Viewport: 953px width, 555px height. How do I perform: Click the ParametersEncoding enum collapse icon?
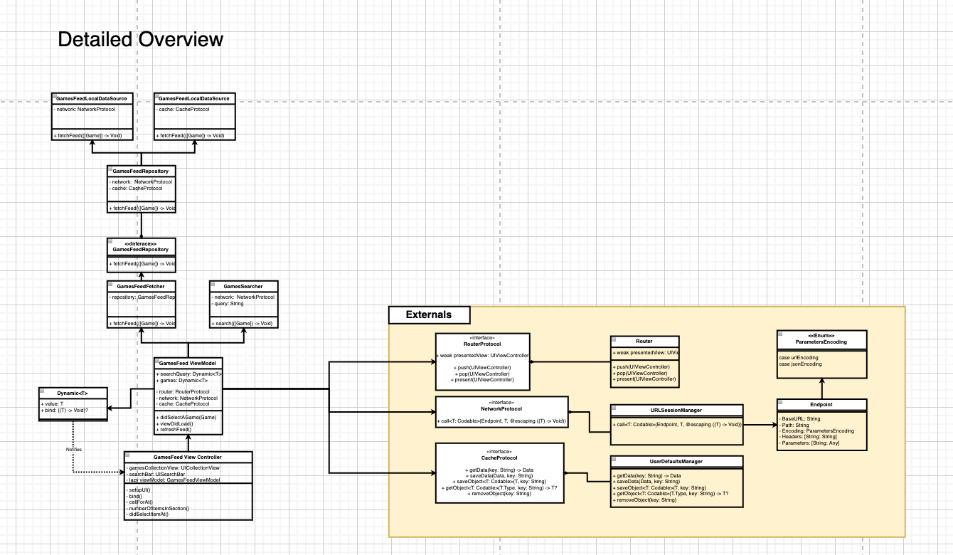coord(781,334)
